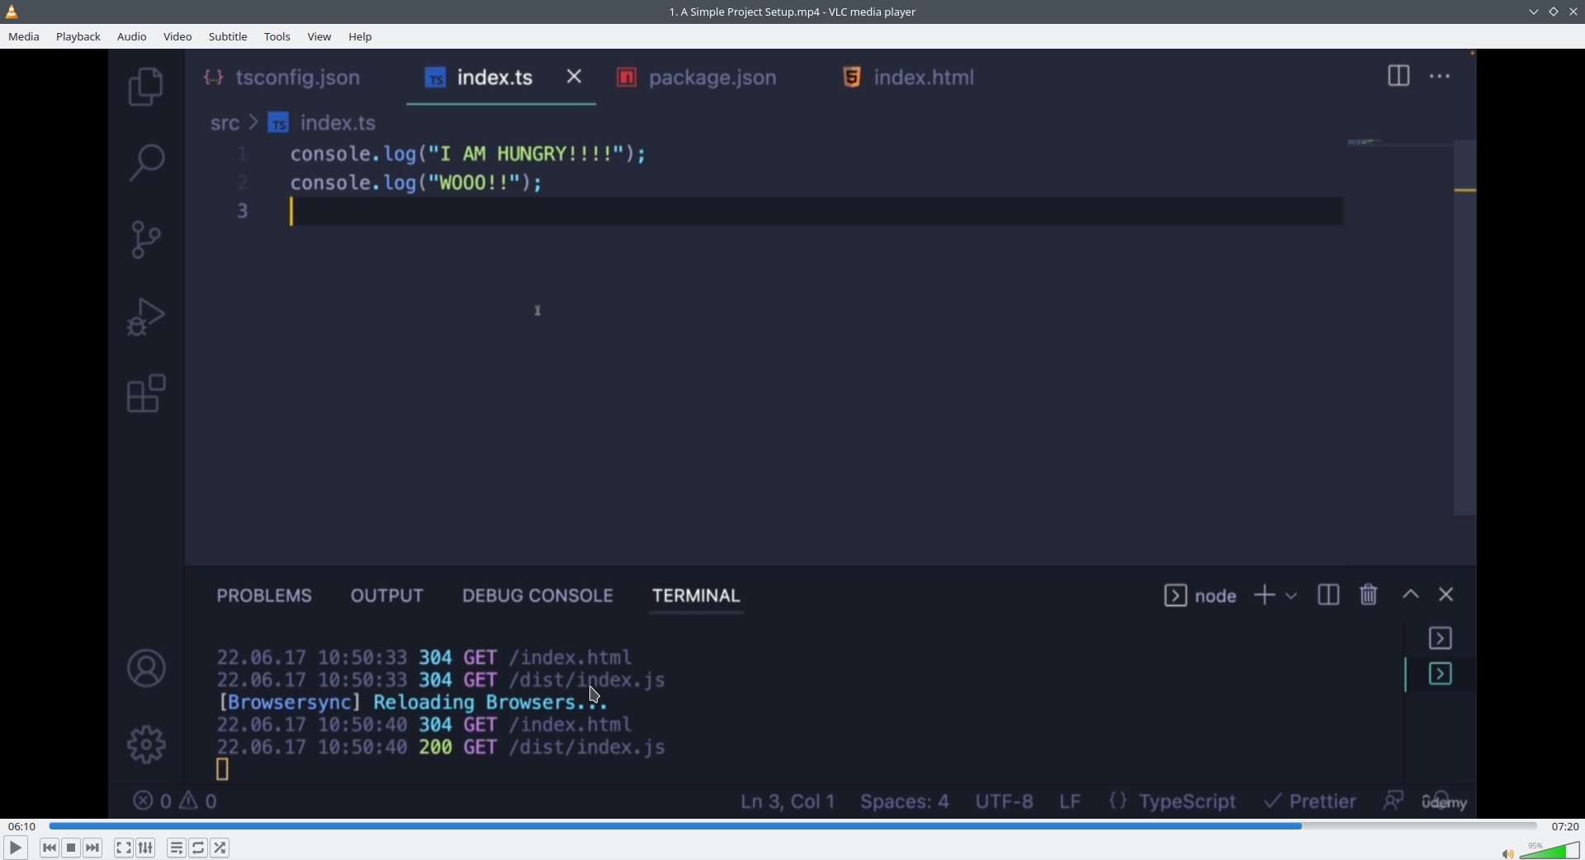Open the editor More Actions ellipsis
The width and height of the screenshot is (1585, 860).
(1441, 77)
